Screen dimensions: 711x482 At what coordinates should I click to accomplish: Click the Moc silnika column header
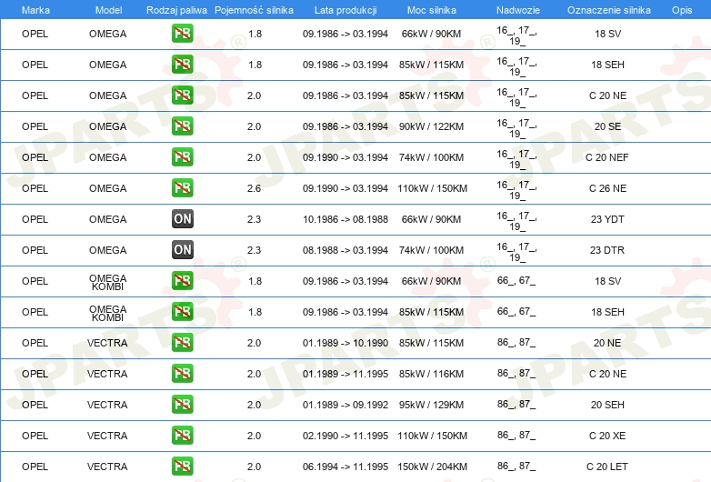pyautogui.click(x=431, y=10)
